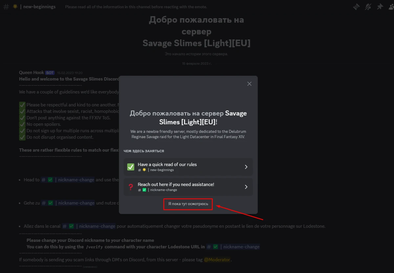This screenshot has width=394, height=273.
Task: Click the green checkmark icon on the rules card
Action: (x=130, y=167)
